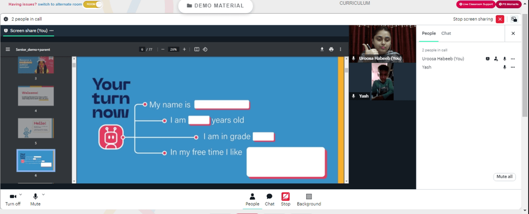Download the PDF document
Image resolution: width=529 pixels, height=214 pixels.
click(x=322, y=50)
